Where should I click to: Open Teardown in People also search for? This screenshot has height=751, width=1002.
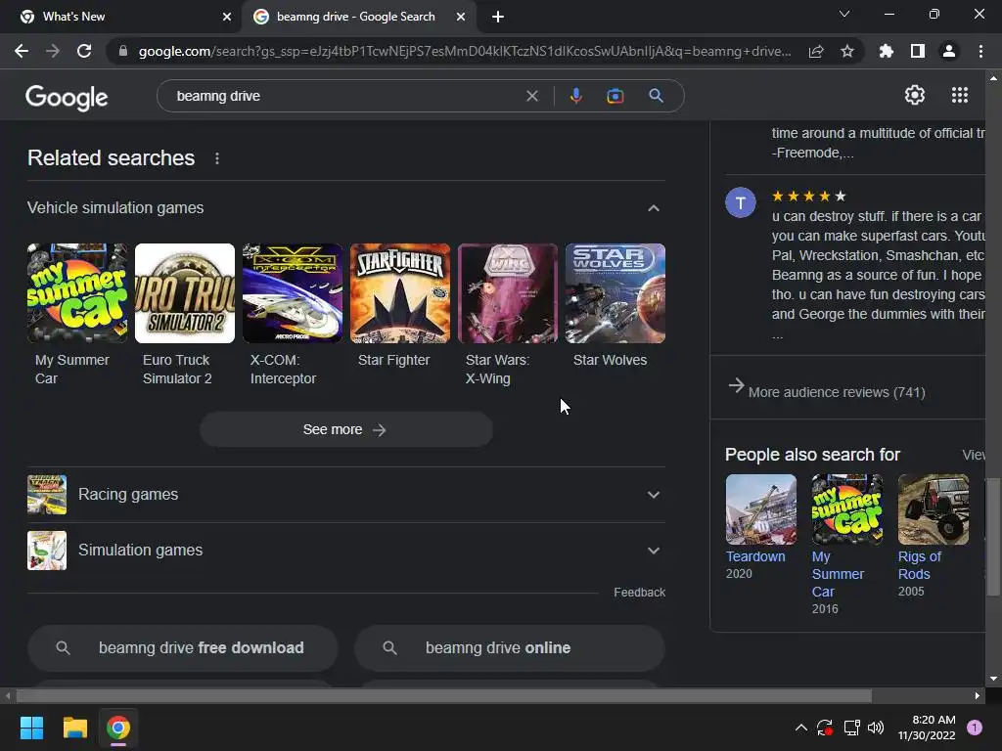pos(759,527)
